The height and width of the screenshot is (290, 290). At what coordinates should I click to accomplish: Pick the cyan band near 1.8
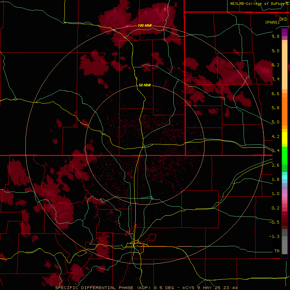[285, 177]
